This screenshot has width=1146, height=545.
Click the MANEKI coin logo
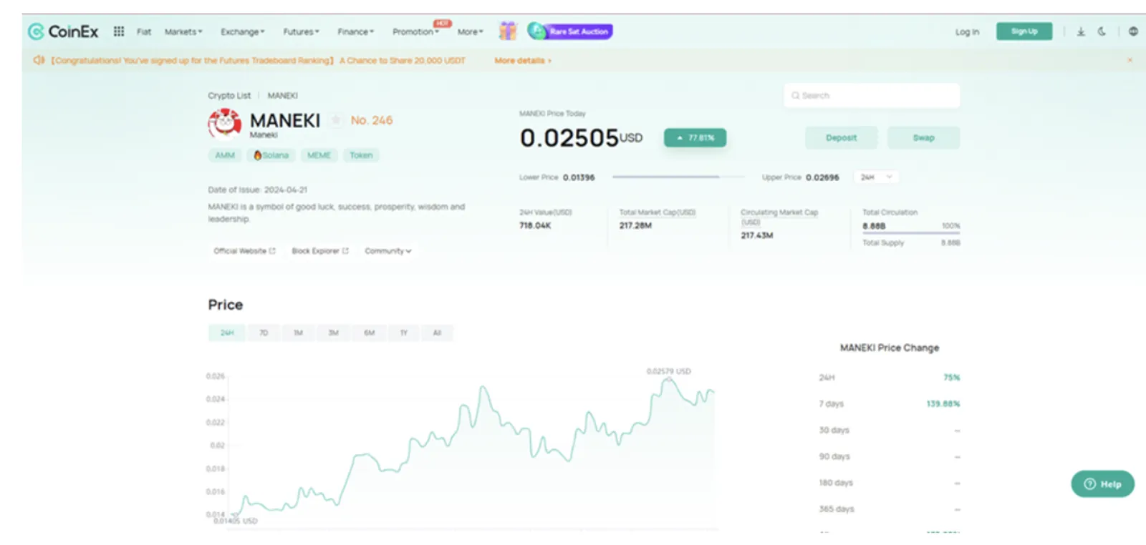coord(225,124)
